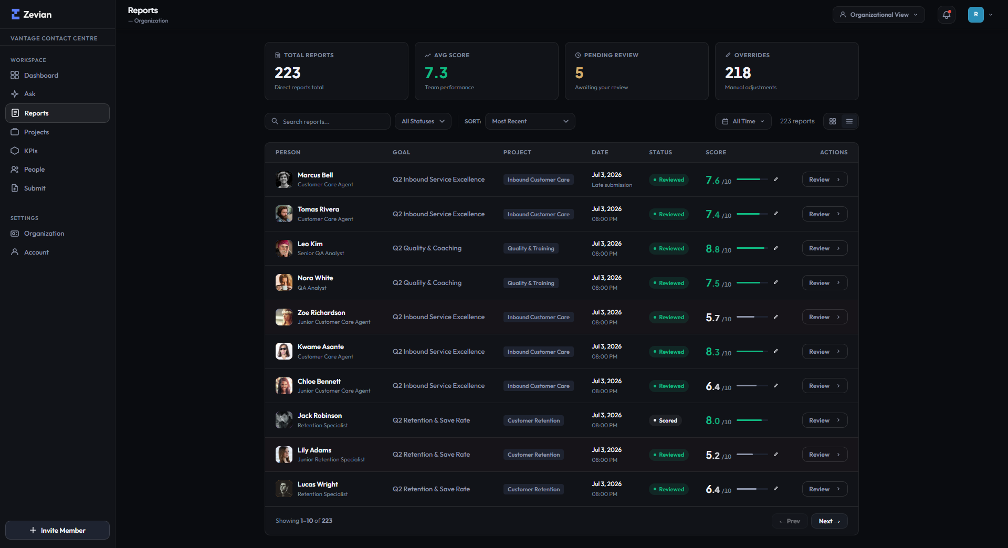Click Invite Member button
The image size is (1008, 548).
click(x=57, y=530)
